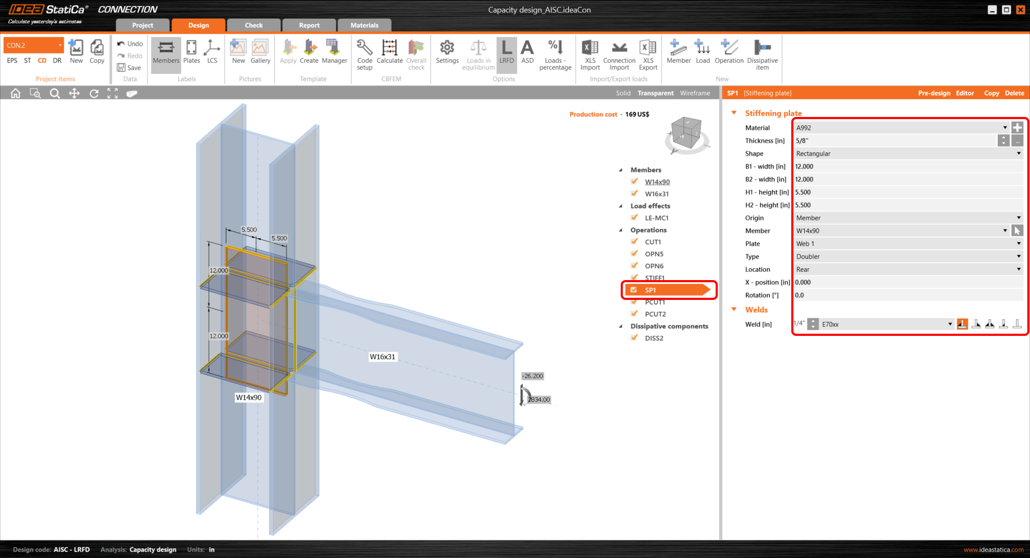Open Code setup

point(364,53)
